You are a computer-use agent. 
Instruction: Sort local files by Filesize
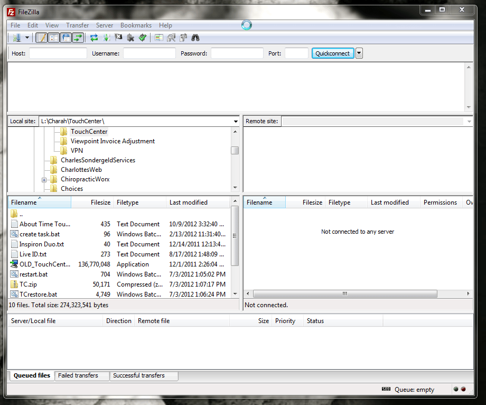pyautogui.click(x=92, y=202)
